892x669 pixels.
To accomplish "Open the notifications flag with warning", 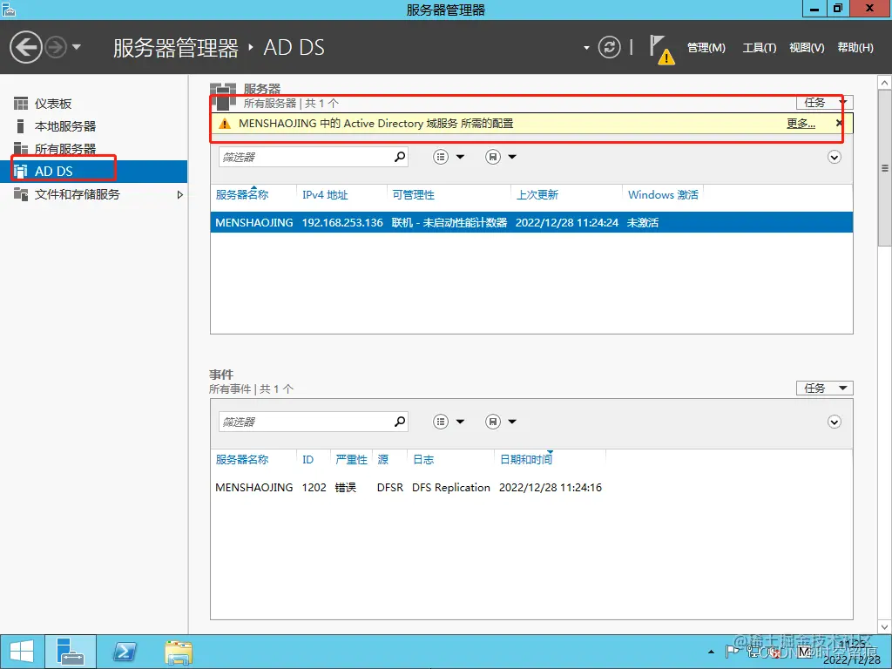I will 662,50.
